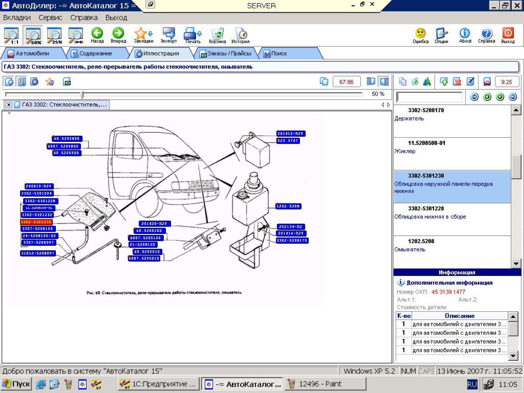Toggle 1:1 zoom mode button
Image resolution: width=524 pixels, height=393 pixels.
[x=11, y=35]
